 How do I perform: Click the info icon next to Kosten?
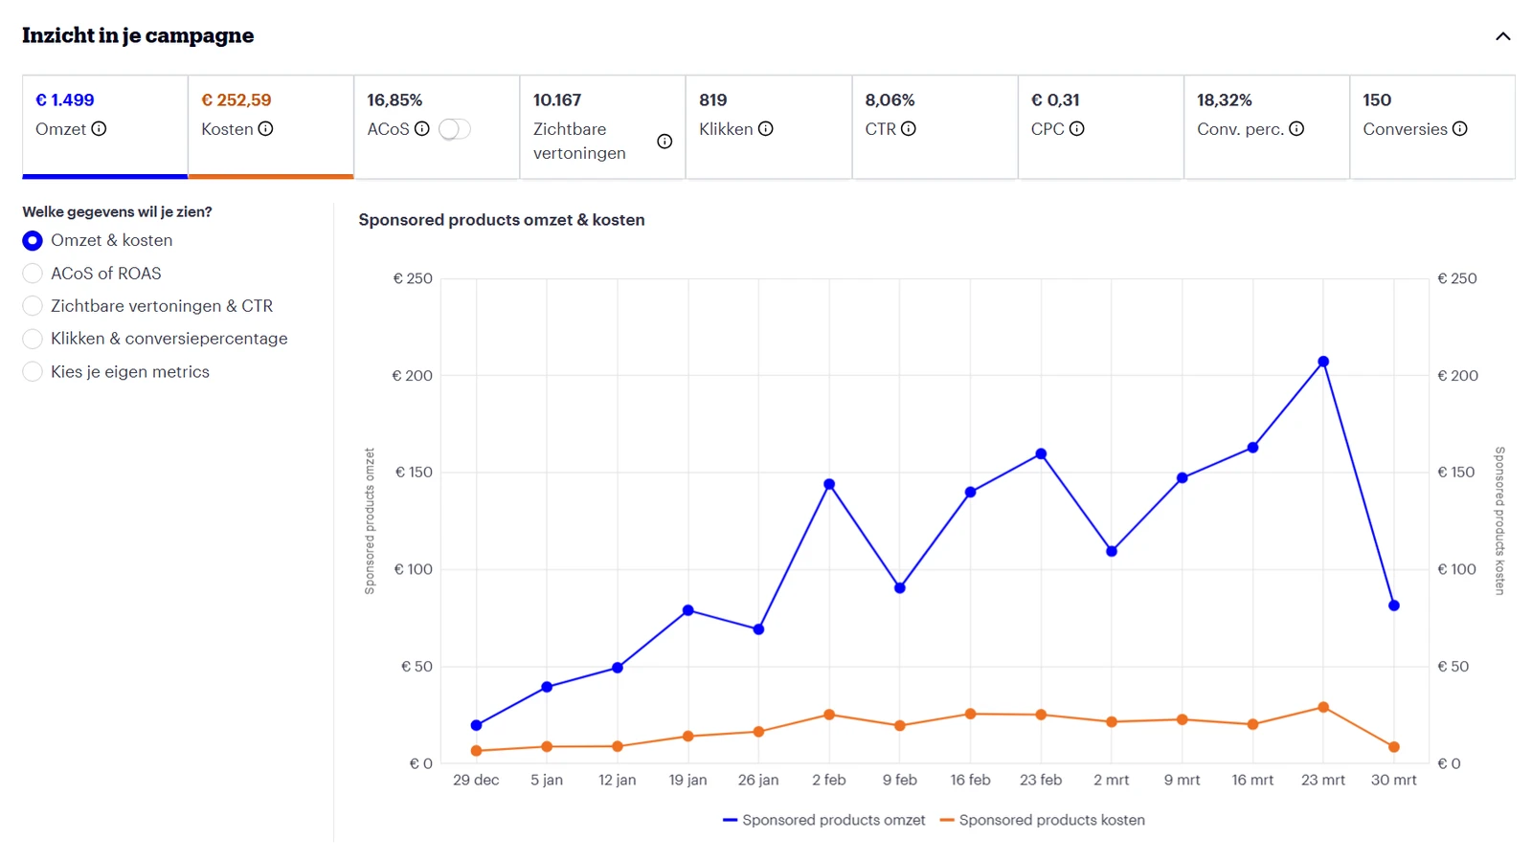(x=265, y=128)
